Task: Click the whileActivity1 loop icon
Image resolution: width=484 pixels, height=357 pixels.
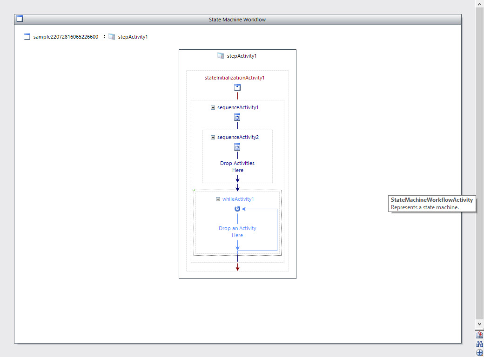Action: [237, 209]
